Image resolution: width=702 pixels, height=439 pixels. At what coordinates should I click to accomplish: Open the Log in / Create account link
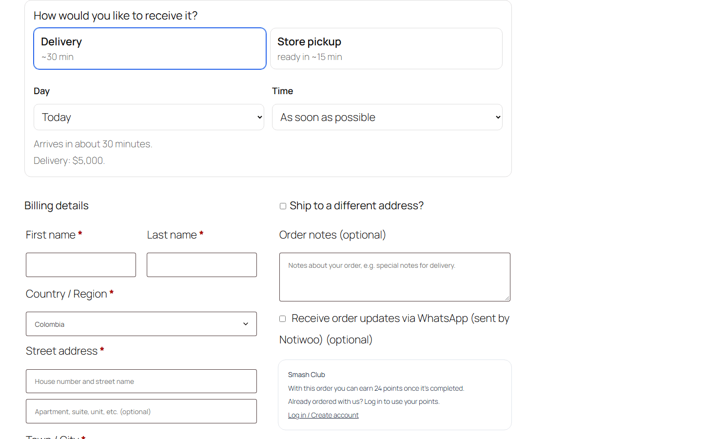tap(323, 415)
